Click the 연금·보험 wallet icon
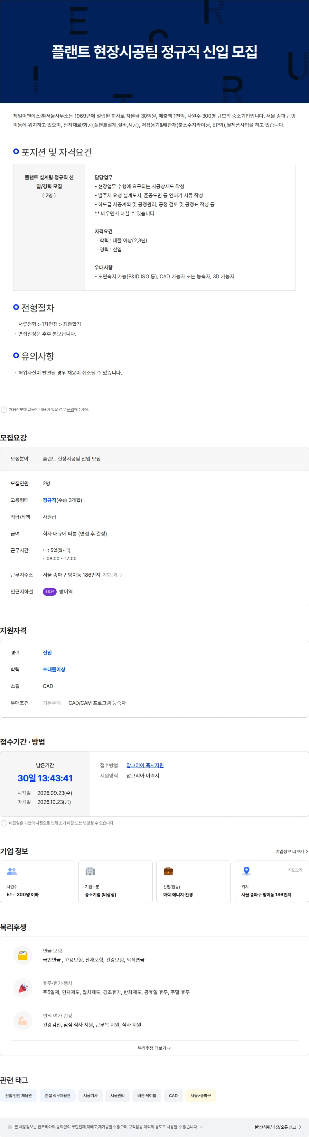Viewport: 309px width, 1137px height. point(23,955)
